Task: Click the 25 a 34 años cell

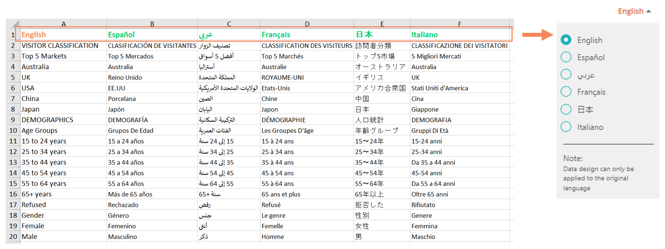Action: pos(152,152)
